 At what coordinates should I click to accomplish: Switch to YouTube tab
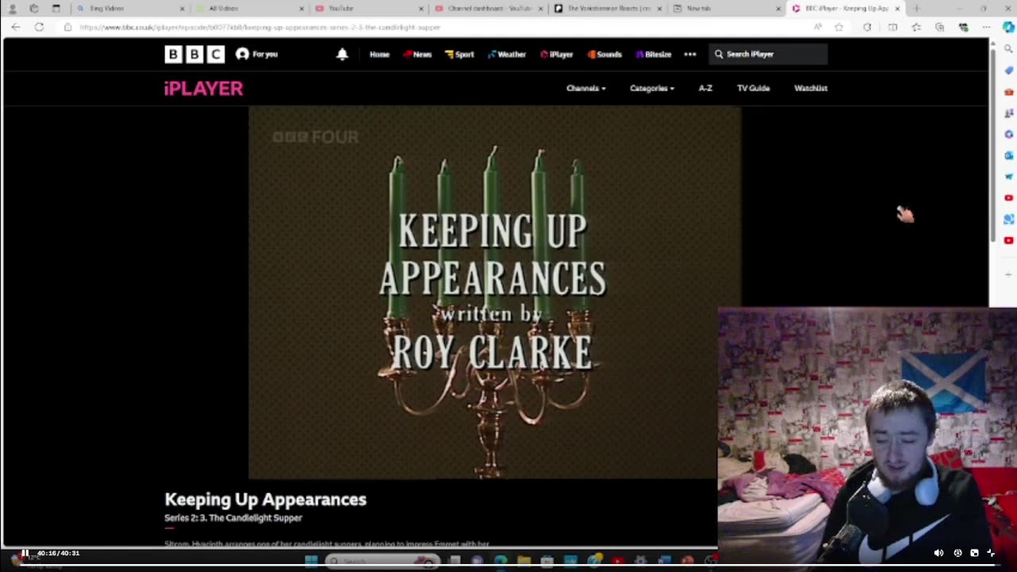coord(368,9)
